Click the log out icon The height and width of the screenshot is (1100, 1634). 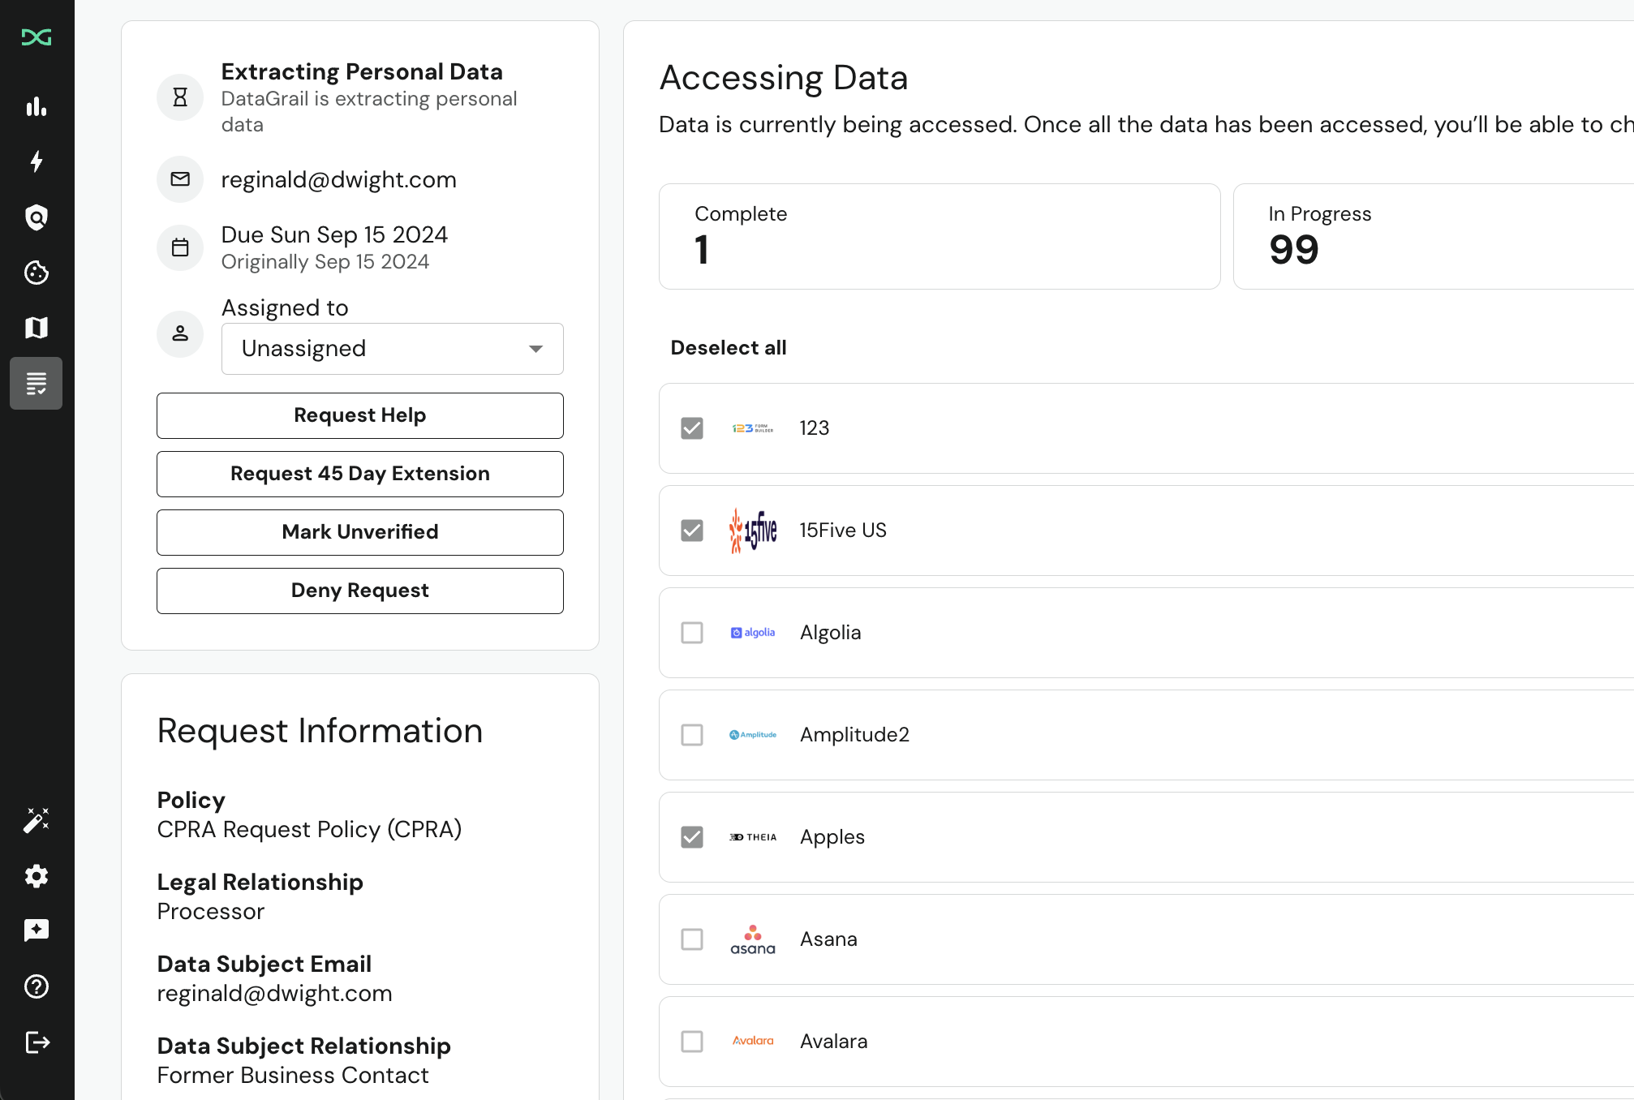click(37, 1042)
